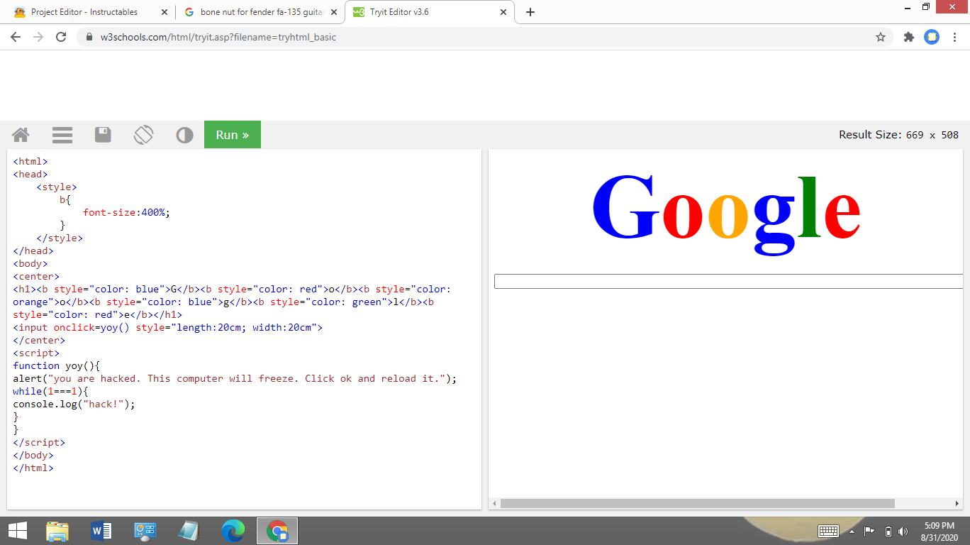Screen dimensions: 970x545
Task: Open the Chrome three-dot menu
Action: click(x=954, y=37)
